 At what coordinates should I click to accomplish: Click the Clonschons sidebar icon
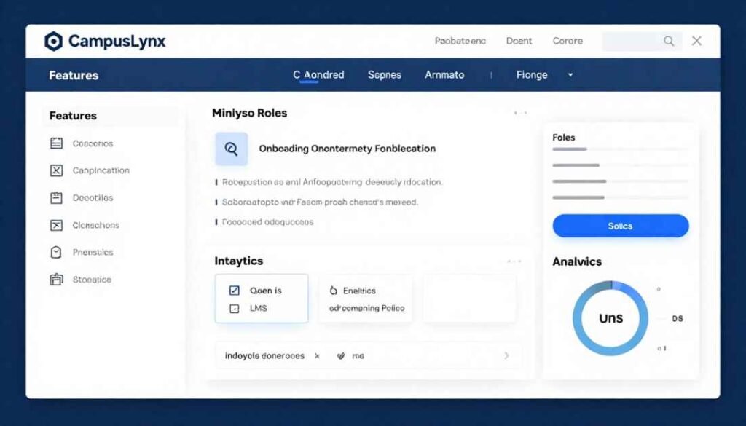[x=57, y=225]
